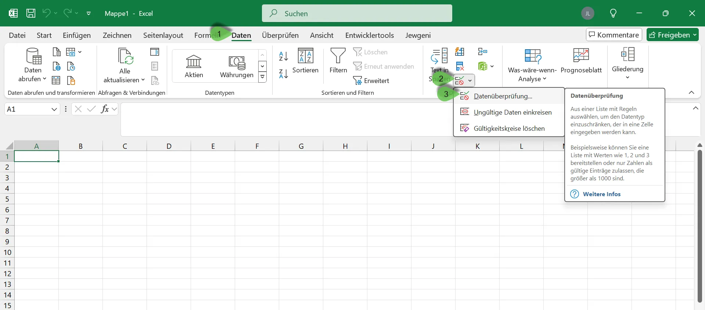
Task: Click the Kommentare button
Action: coord(614,35)
